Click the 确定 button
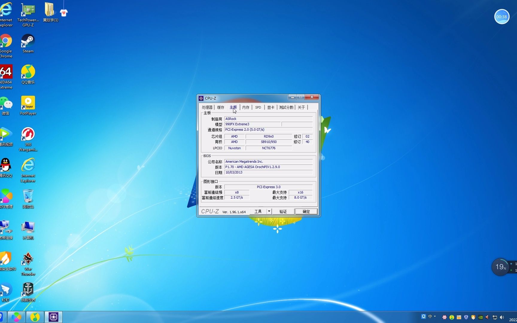 [x=306, y=211]
